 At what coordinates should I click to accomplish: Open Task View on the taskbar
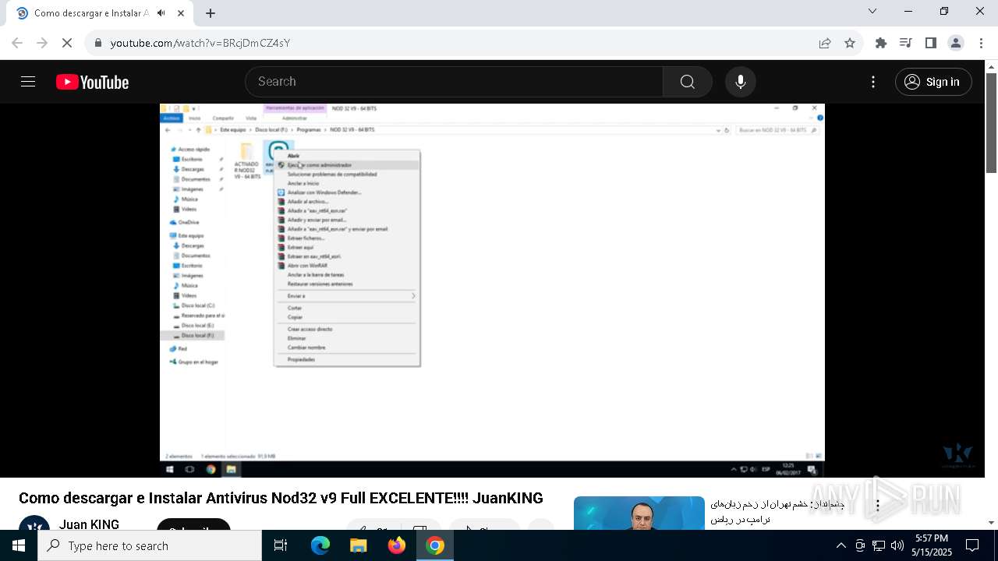[281, 545]
